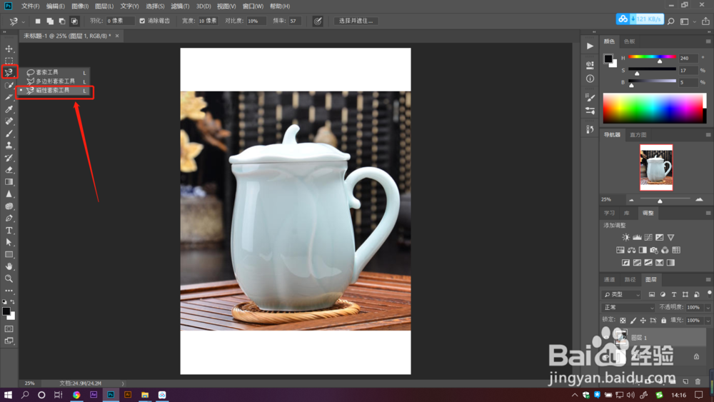The height and width of the screenshot is (402, 714).
Task: Select the Gradient tool
Action: pos(9,181)
